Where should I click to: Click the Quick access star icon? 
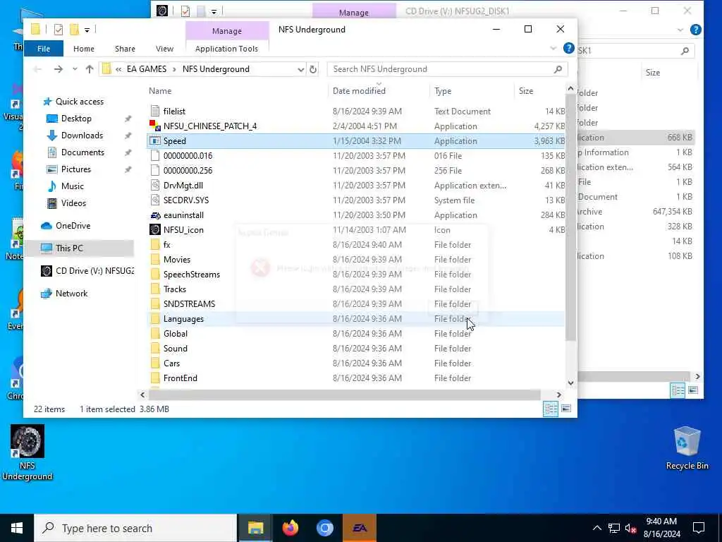[x=47, y=102]
